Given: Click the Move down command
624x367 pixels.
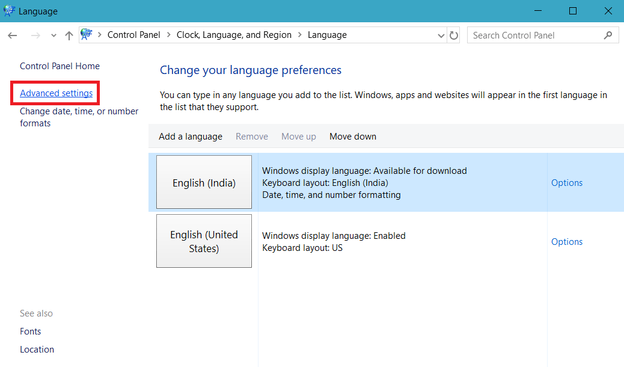Looking at the screenshot, I should point(353,136).
